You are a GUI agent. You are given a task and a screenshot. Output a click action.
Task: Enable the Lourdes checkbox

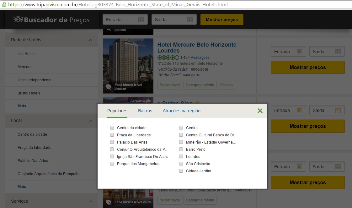(181, 156)
